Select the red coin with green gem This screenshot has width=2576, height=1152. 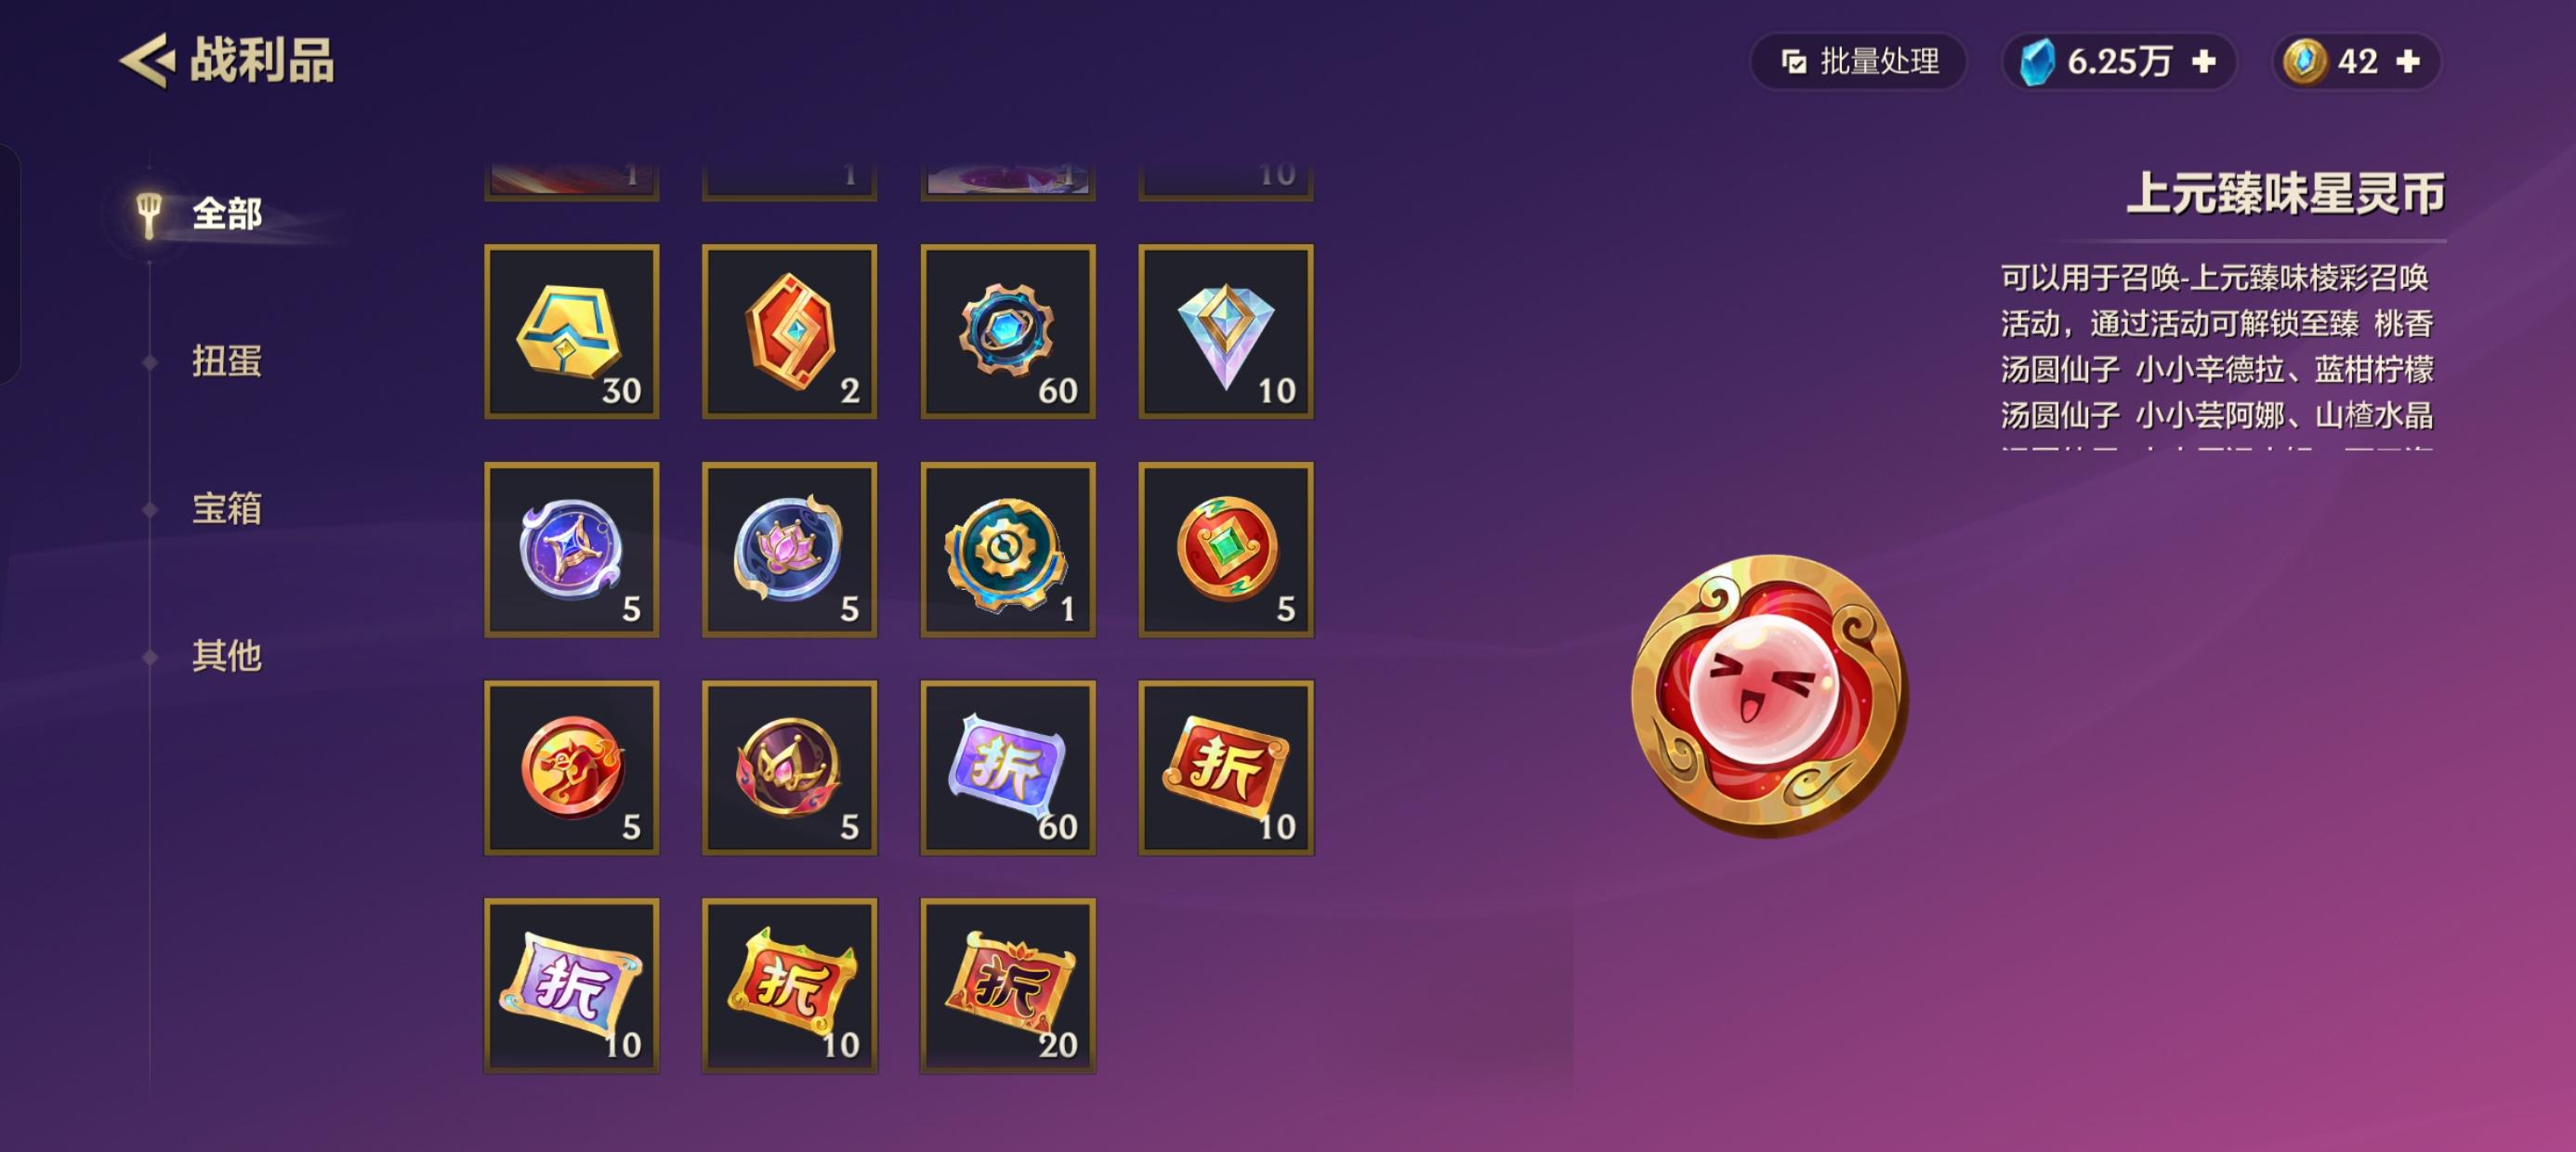point(1225,549)
